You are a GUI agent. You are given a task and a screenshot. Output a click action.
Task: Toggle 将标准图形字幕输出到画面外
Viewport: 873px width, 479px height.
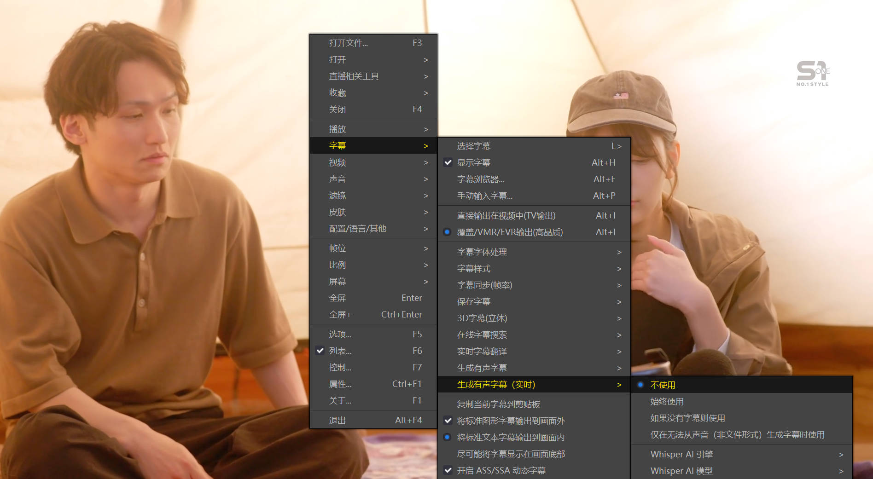534,421
